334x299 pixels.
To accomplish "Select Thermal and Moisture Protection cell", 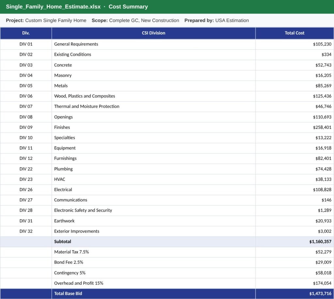I will tap(153, 107).
